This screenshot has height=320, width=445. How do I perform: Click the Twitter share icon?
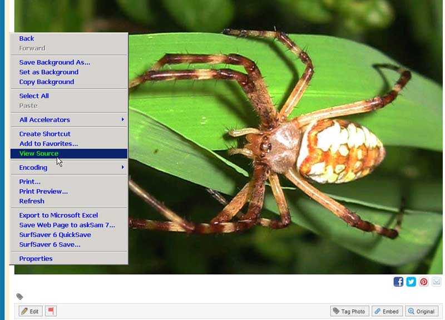tap(411, 282)
